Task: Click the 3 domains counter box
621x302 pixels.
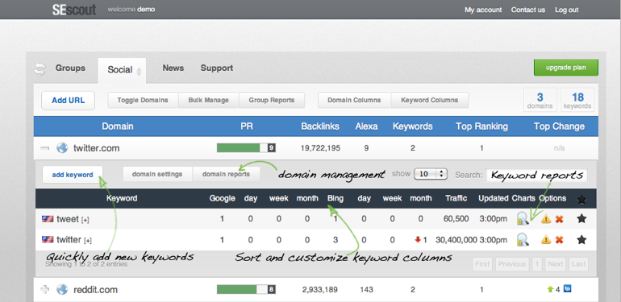Action: click(x=540, y=100)
